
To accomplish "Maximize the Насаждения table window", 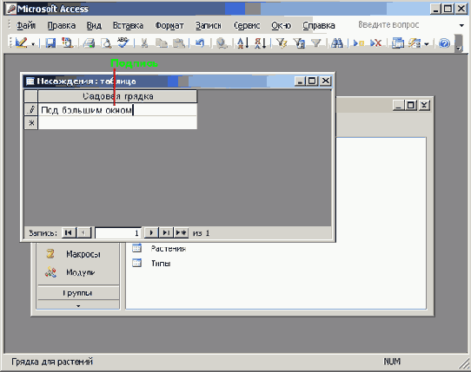I will coord(312,81).
